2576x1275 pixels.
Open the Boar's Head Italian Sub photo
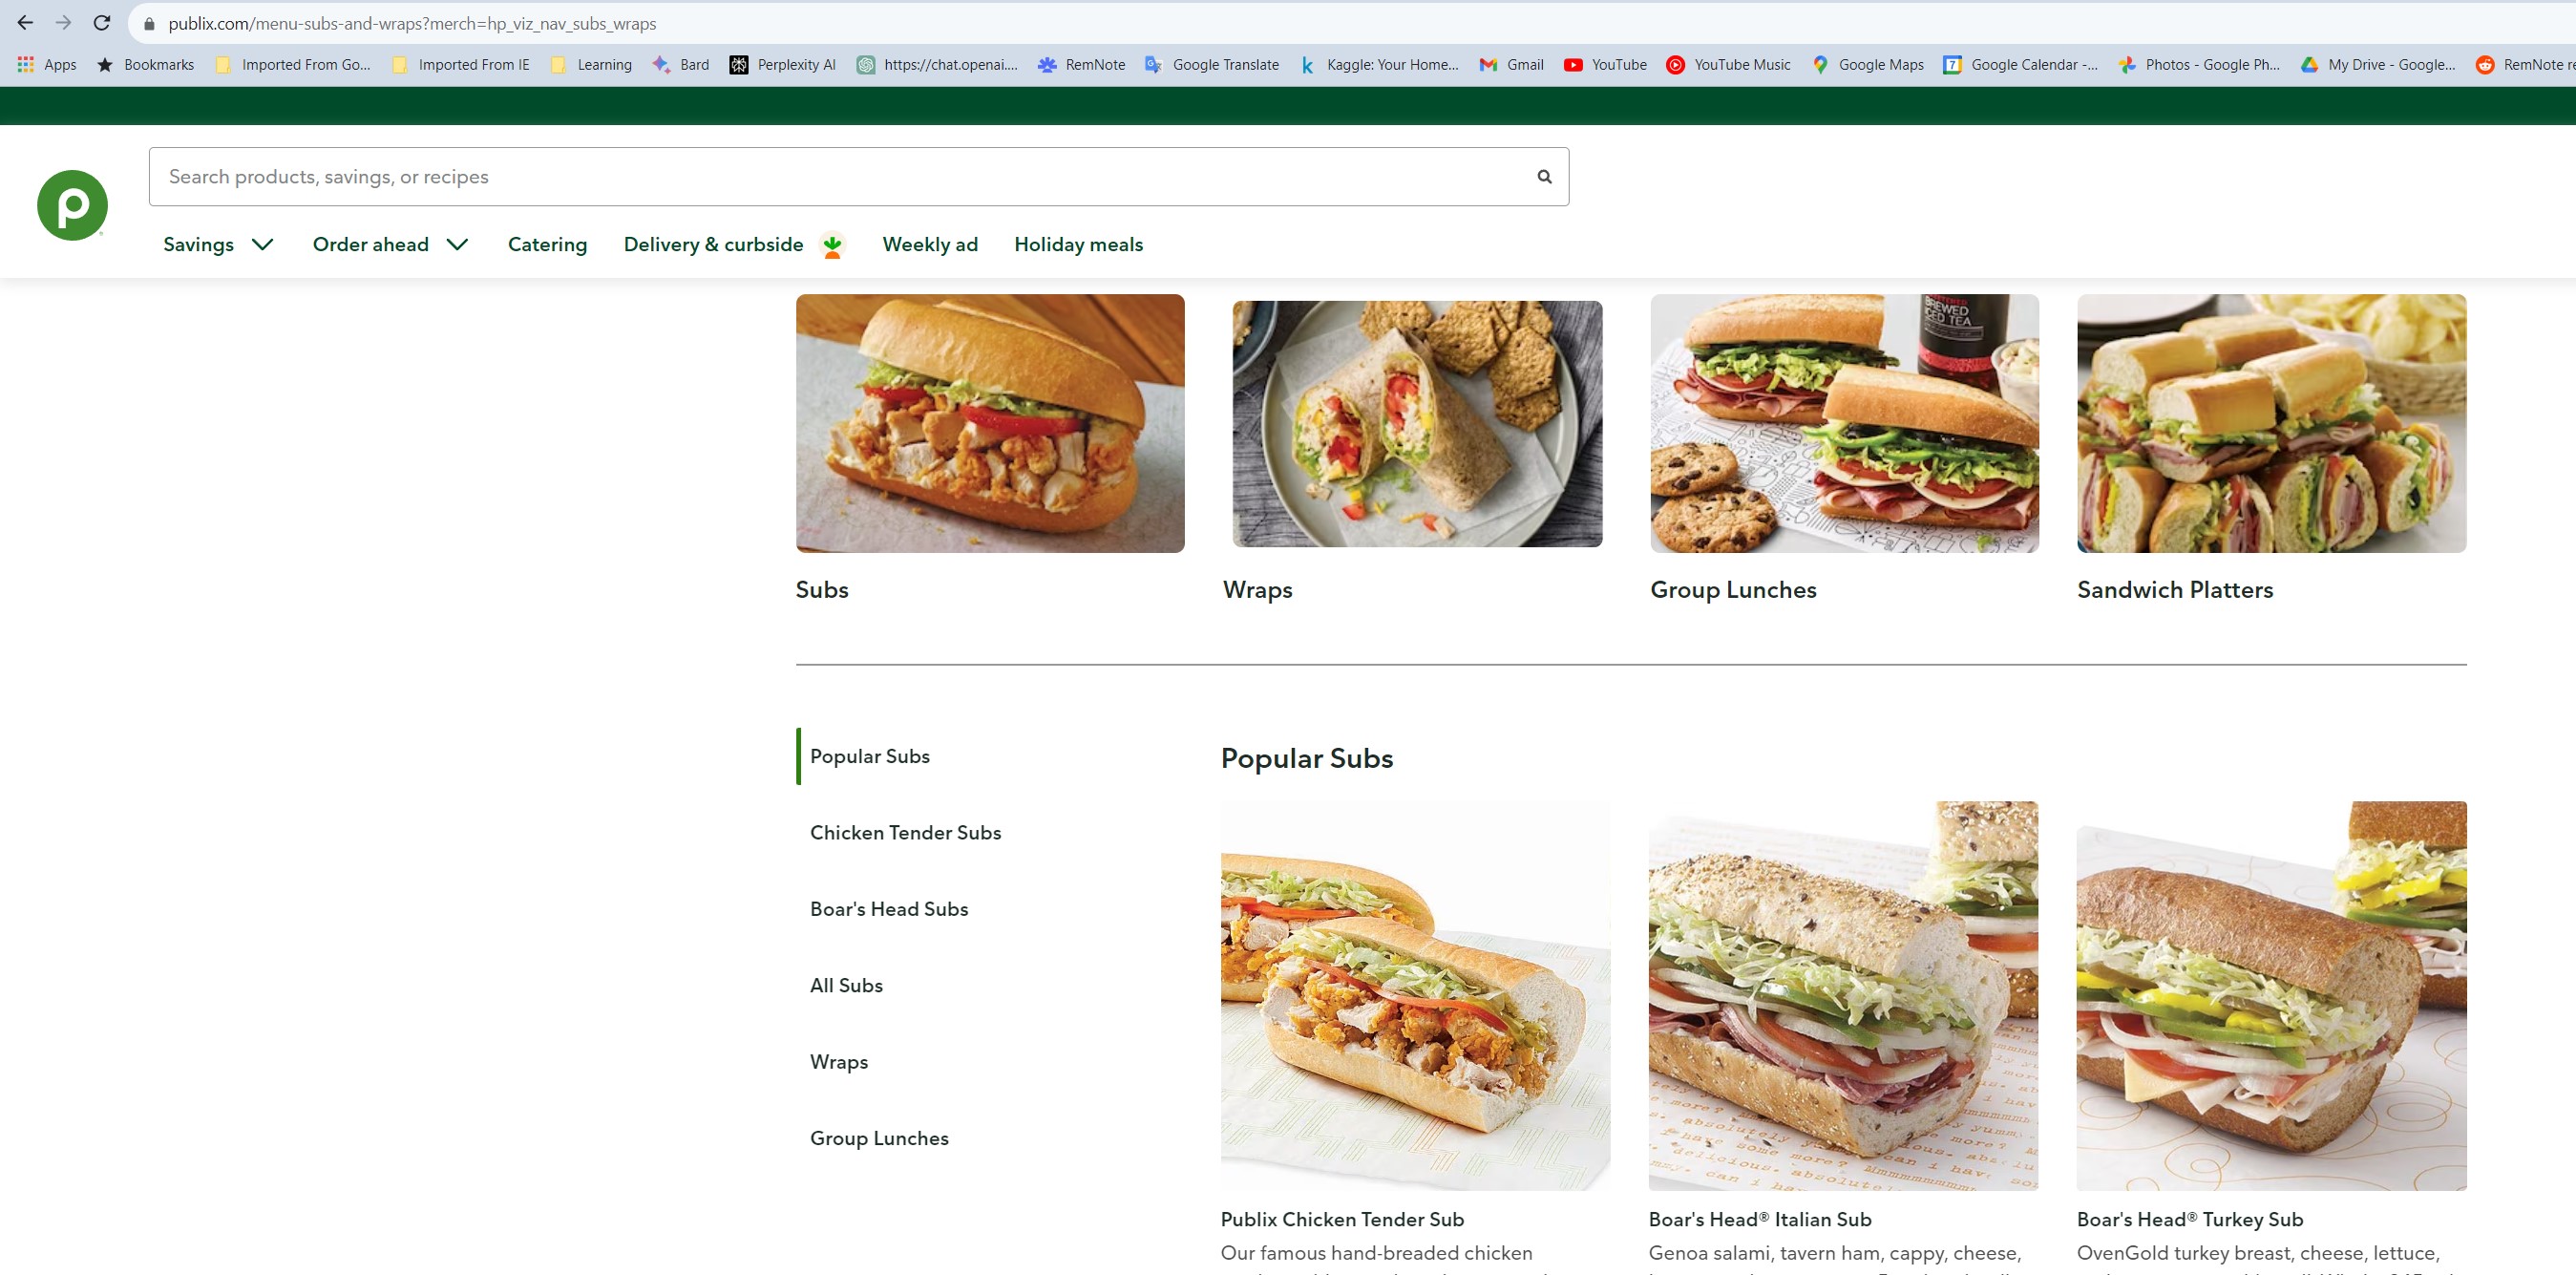[1843, 995]
